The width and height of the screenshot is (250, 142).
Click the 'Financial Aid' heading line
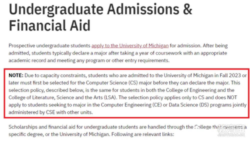pyautogui.click(x=49, y=25)
